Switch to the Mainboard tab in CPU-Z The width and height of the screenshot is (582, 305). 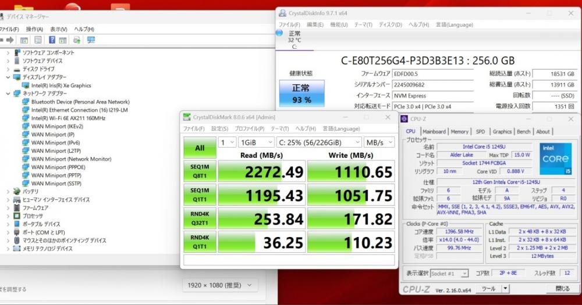pos(434,131)
